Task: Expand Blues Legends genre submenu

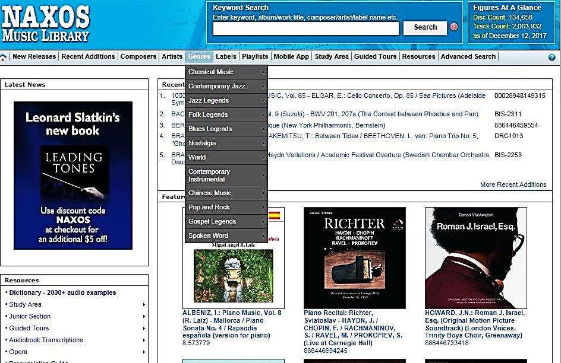Action: [226, 129]
